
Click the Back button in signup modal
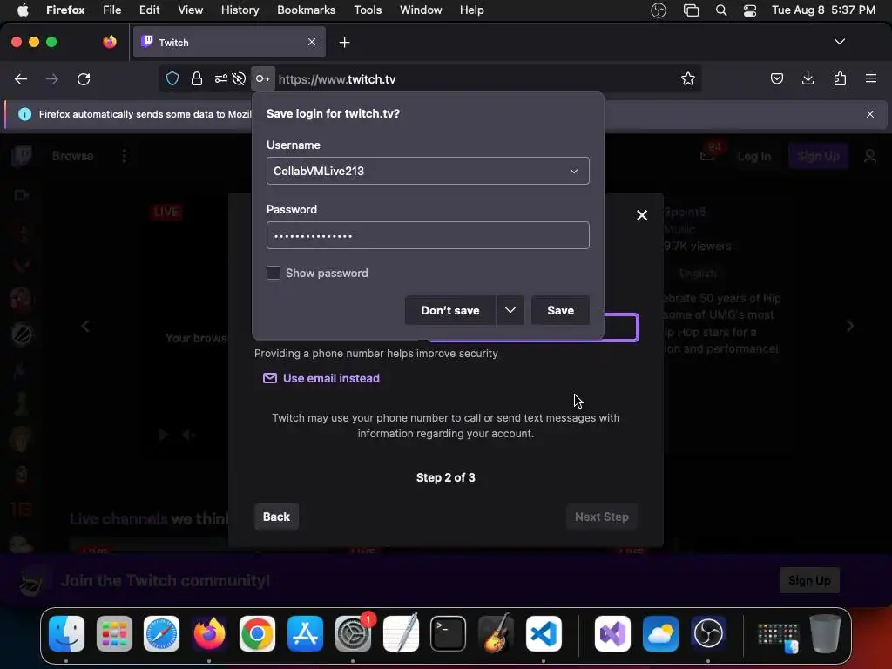click(276, 517)
